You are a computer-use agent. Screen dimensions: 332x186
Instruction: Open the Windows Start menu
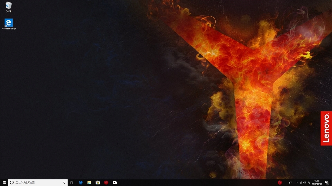point(4,182)
